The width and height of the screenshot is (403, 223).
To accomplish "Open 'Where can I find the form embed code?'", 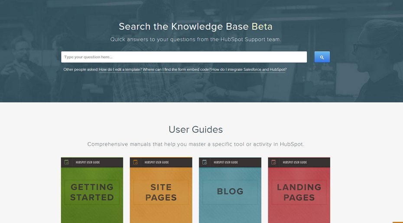I will [x=176, y=70].
